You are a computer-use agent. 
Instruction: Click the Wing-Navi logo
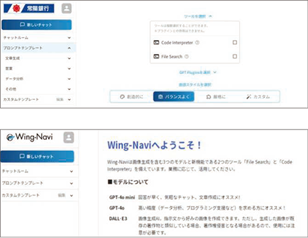tap(30, 137)
